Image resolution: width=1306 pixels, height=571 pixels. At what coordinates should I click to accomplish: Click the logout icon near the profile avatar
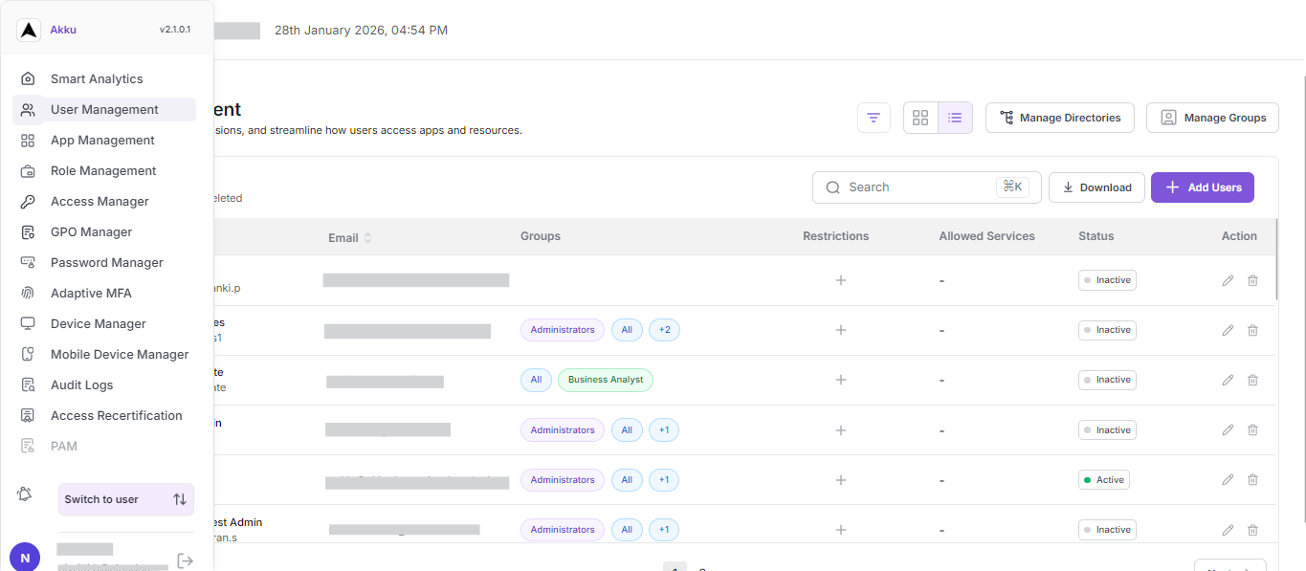coord(185,560)
